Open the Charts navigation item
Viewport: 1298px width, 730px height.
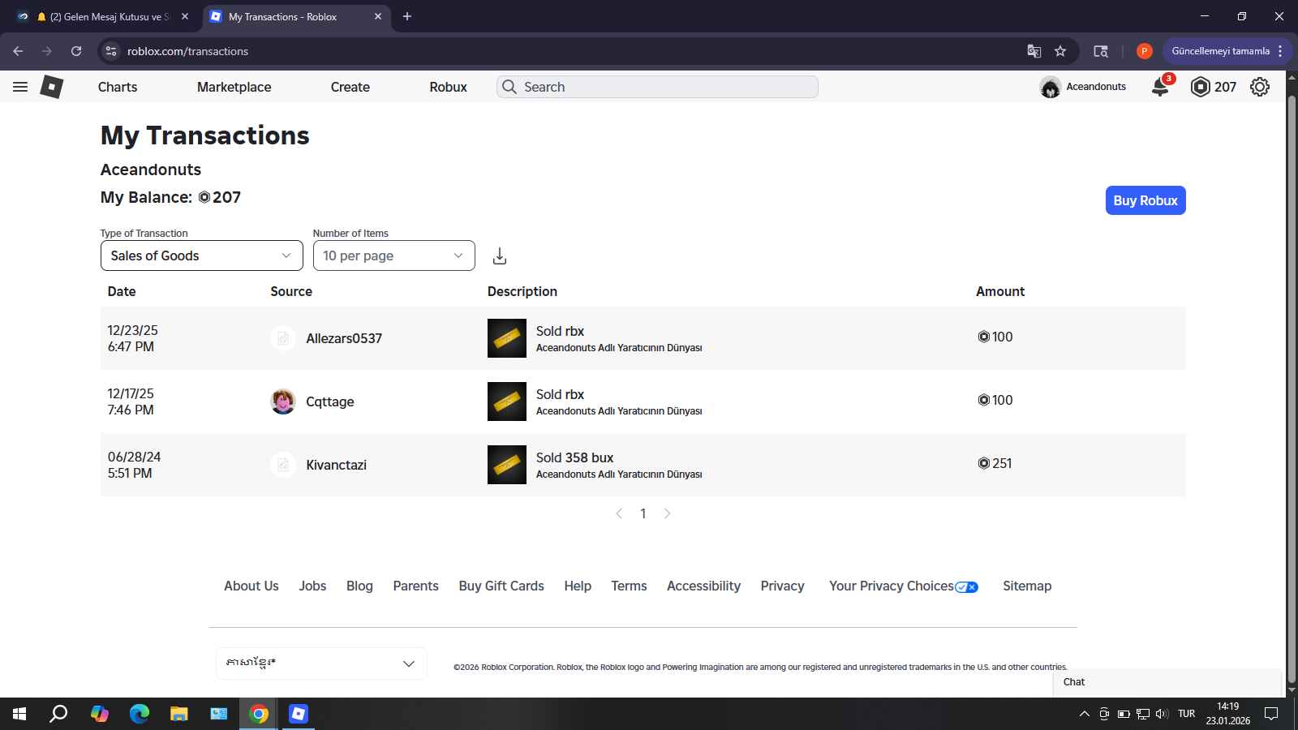pos(118,87)
